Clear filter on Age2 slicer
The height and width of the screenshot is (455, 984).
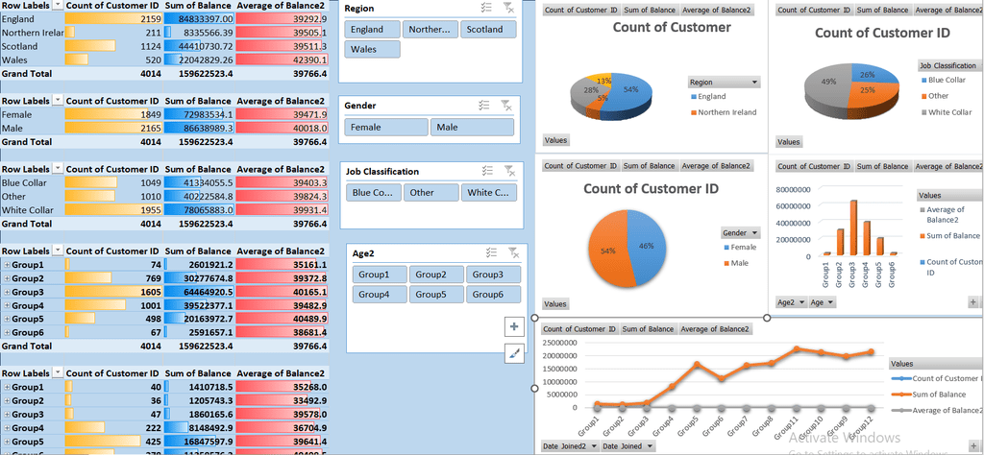tap(512, 252)
